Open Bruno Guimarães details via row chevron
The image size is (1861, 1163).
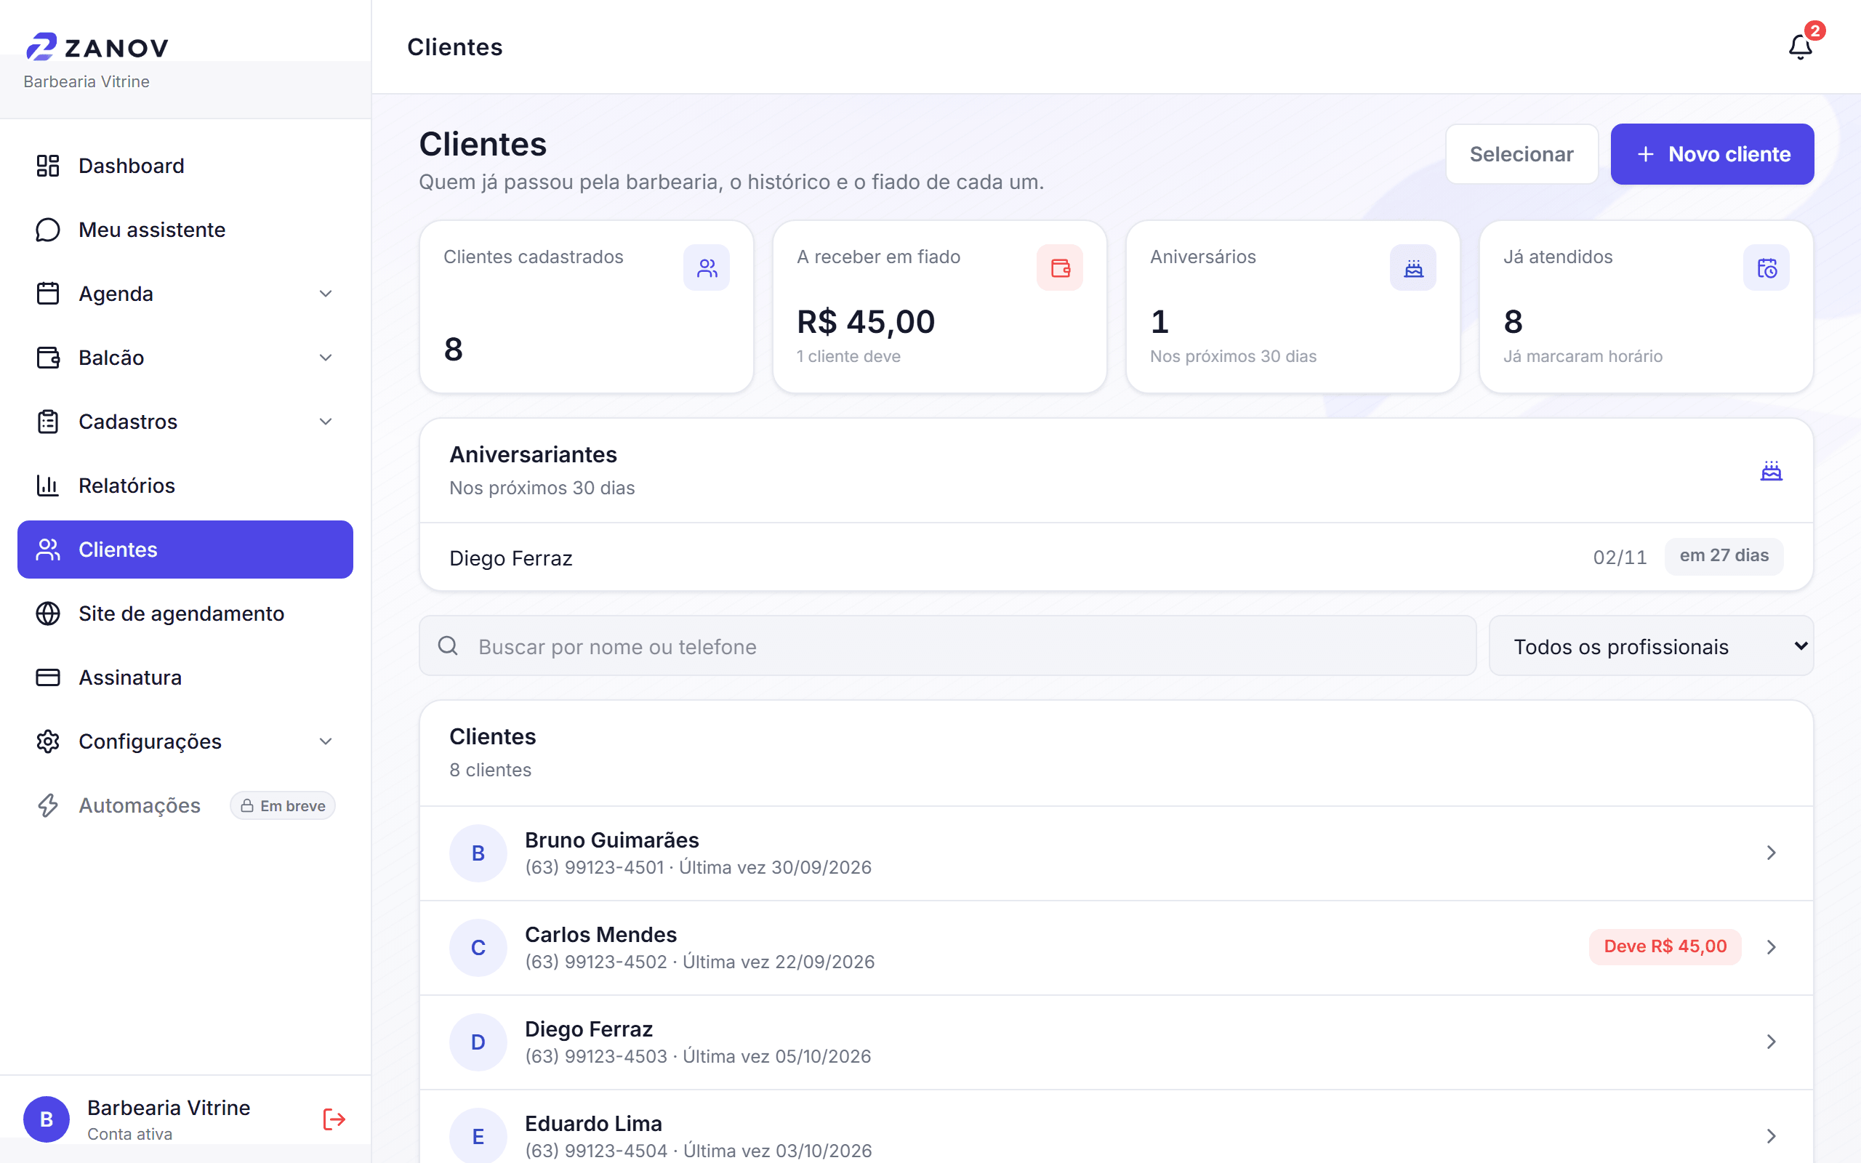point(1771,853)
